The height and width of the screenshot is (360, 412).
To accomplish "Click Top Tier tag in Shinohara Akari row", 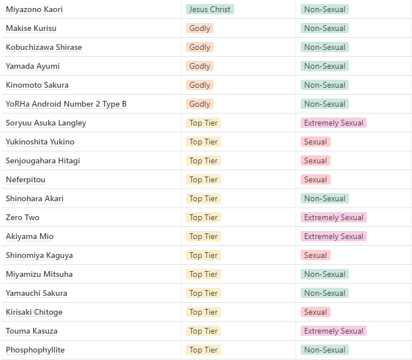I will coord(203,199).
